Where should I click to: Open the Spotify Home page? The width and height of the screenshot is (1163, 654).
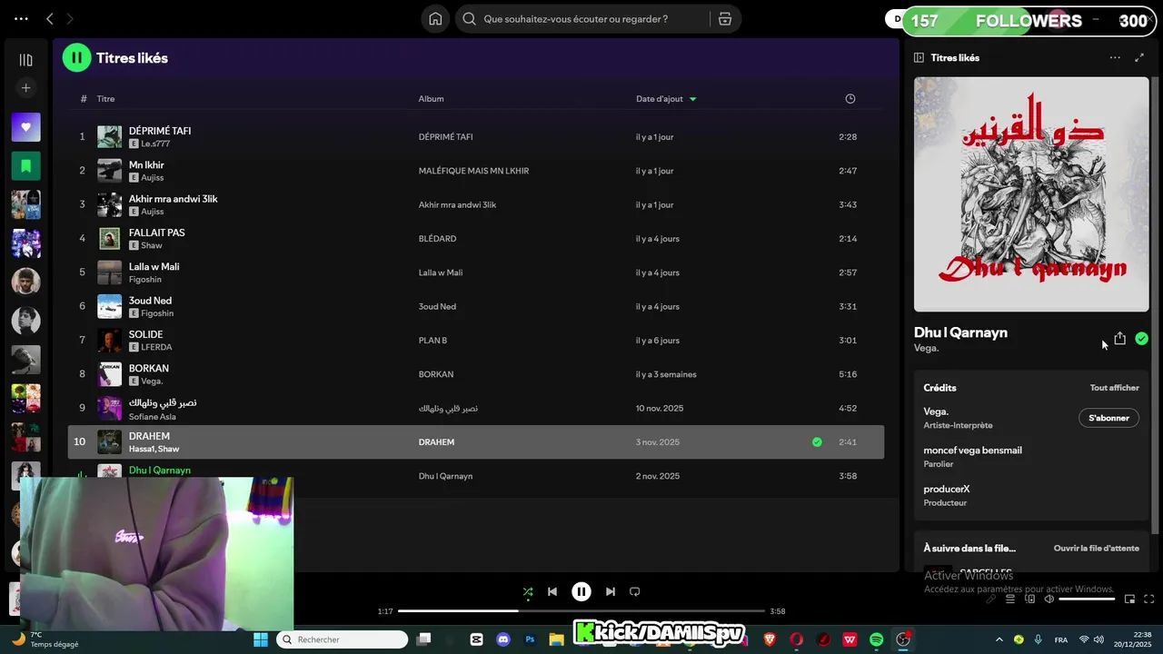point(435,19)
